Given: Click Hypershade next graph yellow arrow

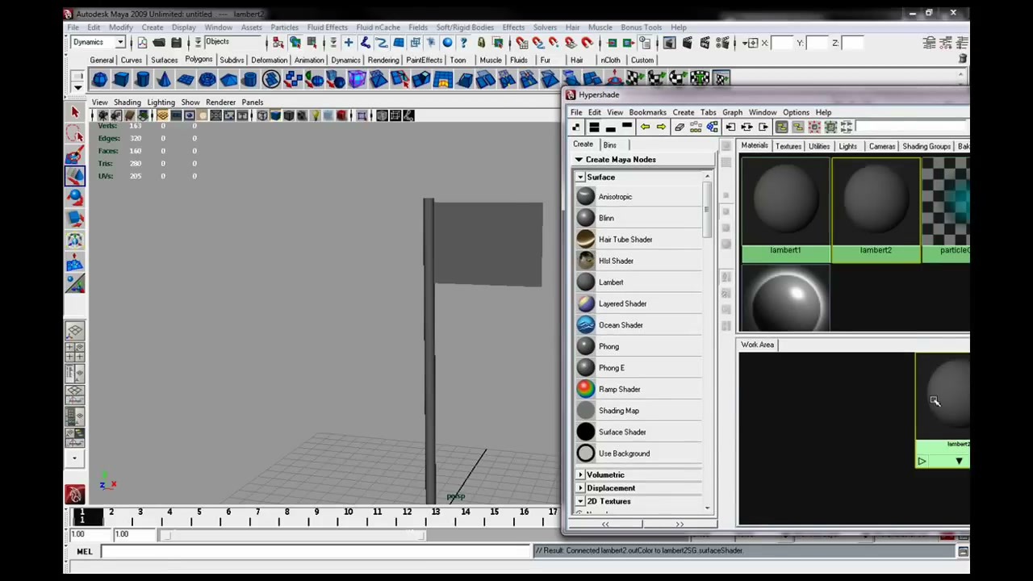Looking at the screenshot, I should pos(661,127).
